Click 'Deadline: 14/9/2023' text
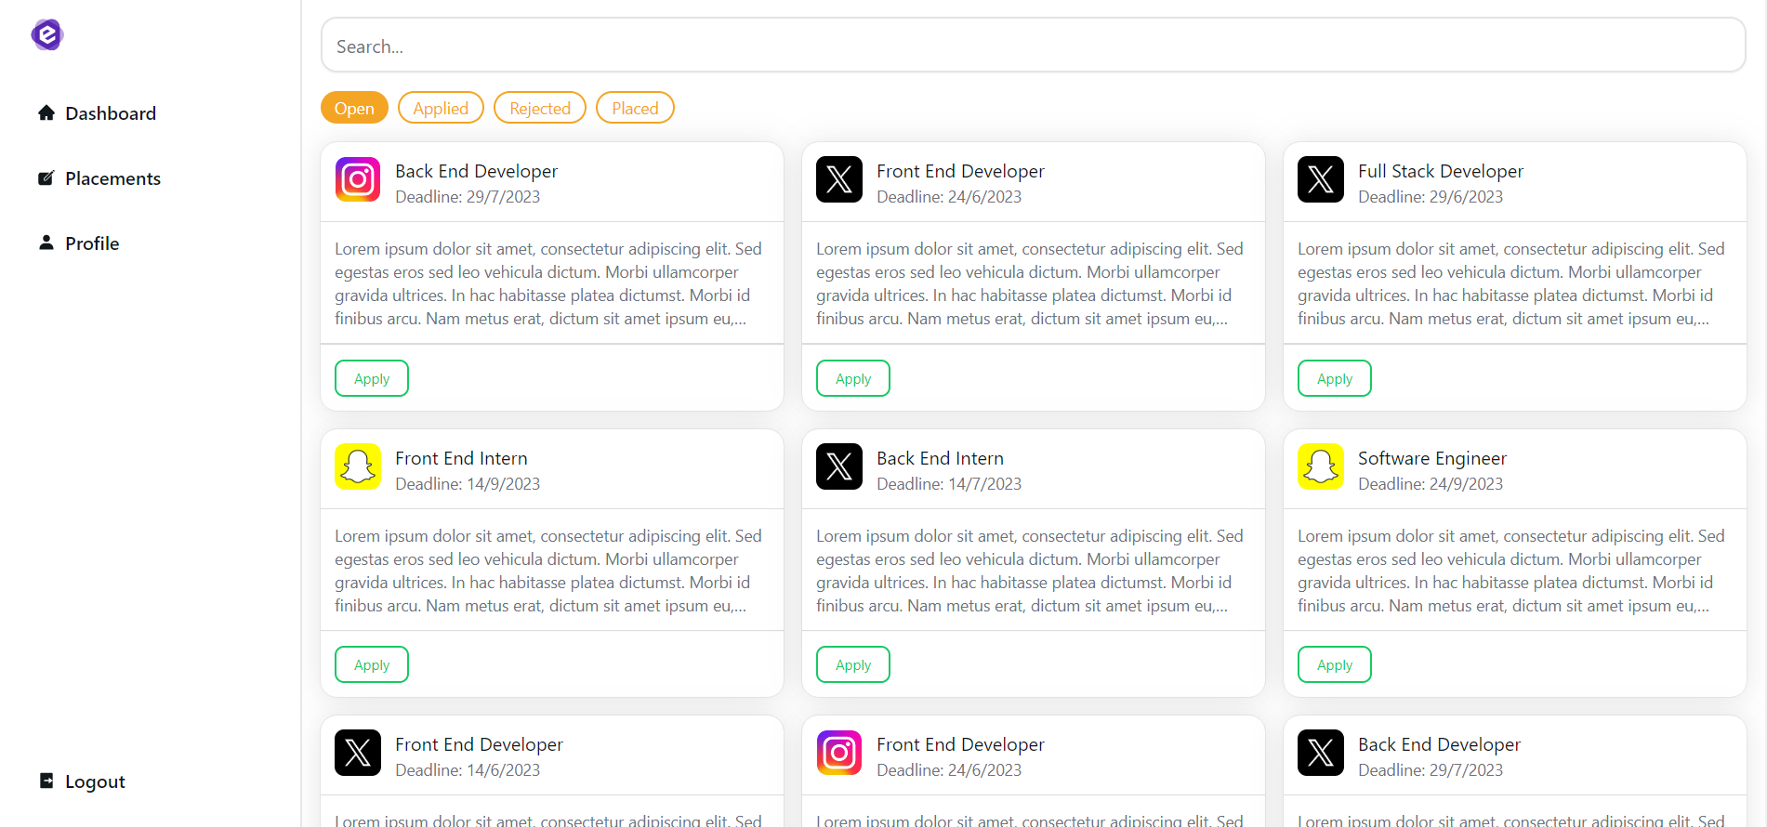This screenshot has height=827, width=1767. pos(468,484)
